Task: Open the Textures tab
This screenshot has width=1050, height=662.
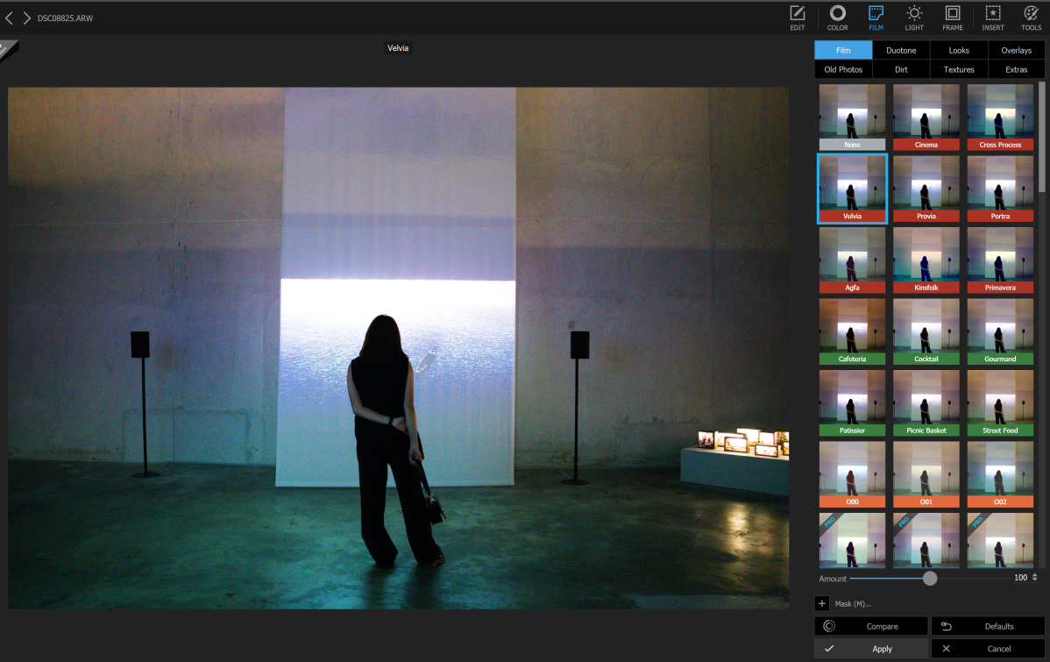Action: click(959, 69)
